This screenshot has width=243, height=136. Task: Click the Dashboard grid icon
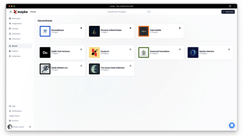(x=10, y=19)
